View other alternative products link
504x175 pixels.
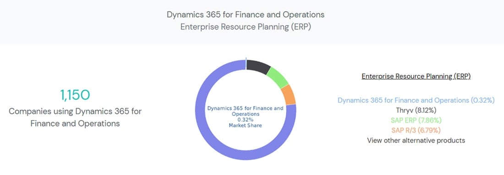coord(416,140)
